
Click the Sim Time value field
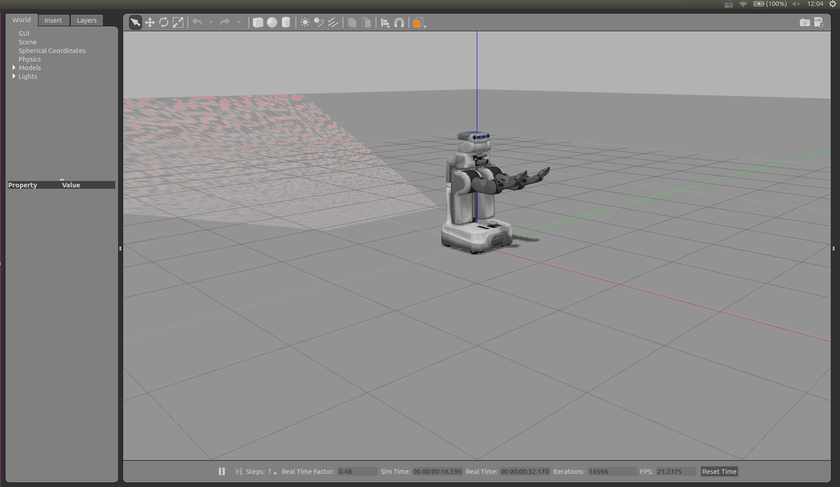coord(437,472)
